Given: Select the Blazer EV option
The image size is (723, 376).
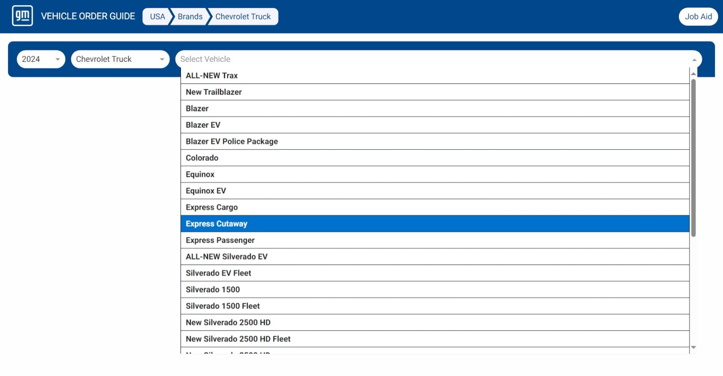Looking at the screenshot, I should tap(435, 125).
